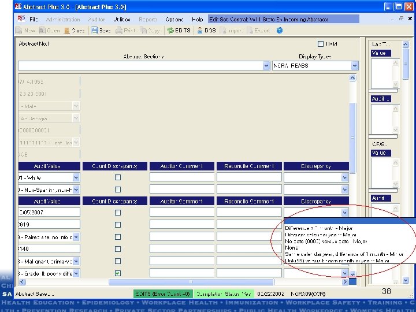Click the 8140 audit value field

[x=49, y=248]
